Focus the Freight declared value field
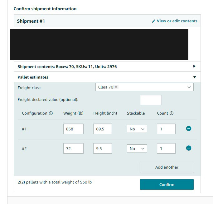 pos(151,100)
